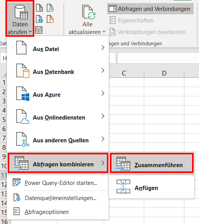Image resolution: width=199 pixels, height=224 pixels.
Task: Select the Aus Onlinediensten cloud icon
Action: point(23,116)
